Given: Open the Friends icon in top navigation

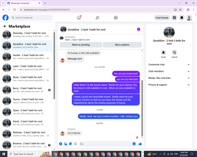Looking at the screenshot, I should 97,18.
